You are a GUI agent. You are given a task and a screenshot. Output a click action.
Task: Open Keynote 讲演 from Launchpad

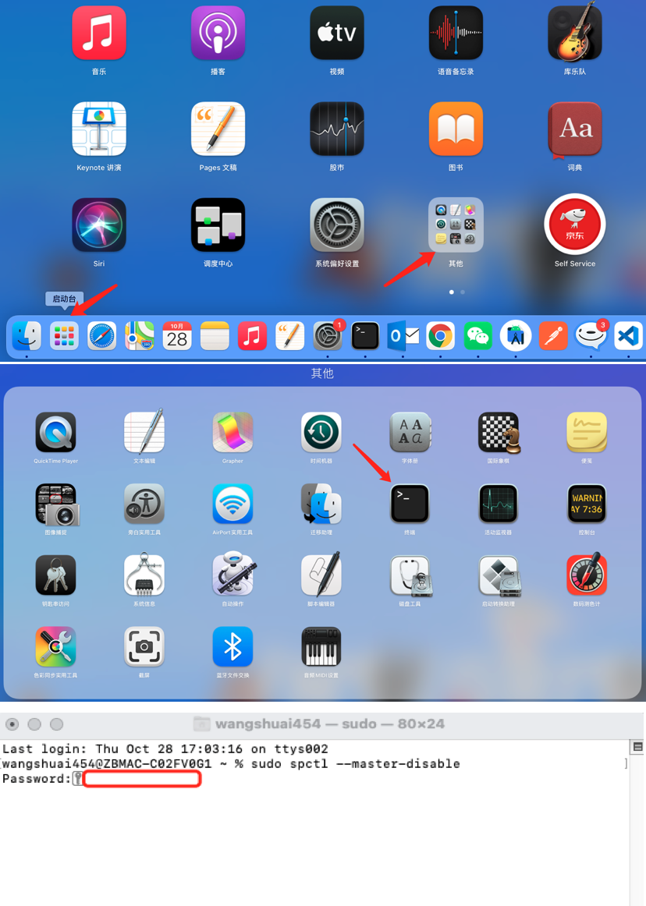click(99, 129)
